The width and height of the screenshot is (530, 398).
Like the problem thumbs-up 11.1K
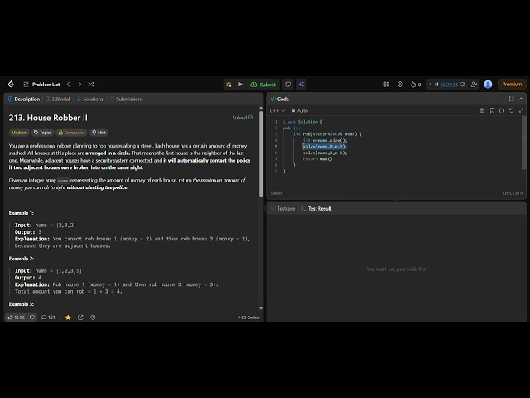coord(16,317)
